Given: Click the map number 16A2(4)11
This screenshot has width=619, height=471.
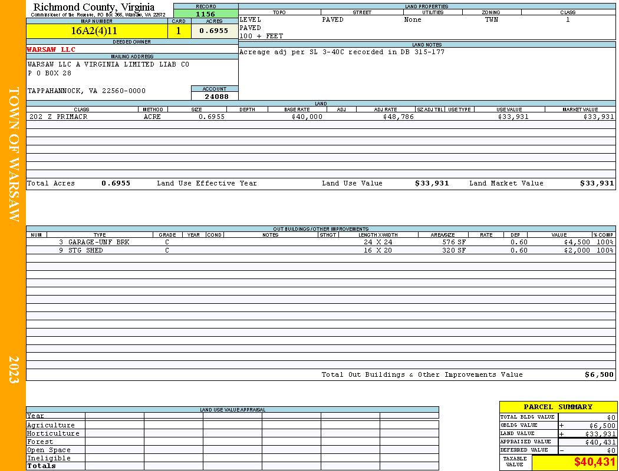Looking at the screenshot, I should (94, 31).
